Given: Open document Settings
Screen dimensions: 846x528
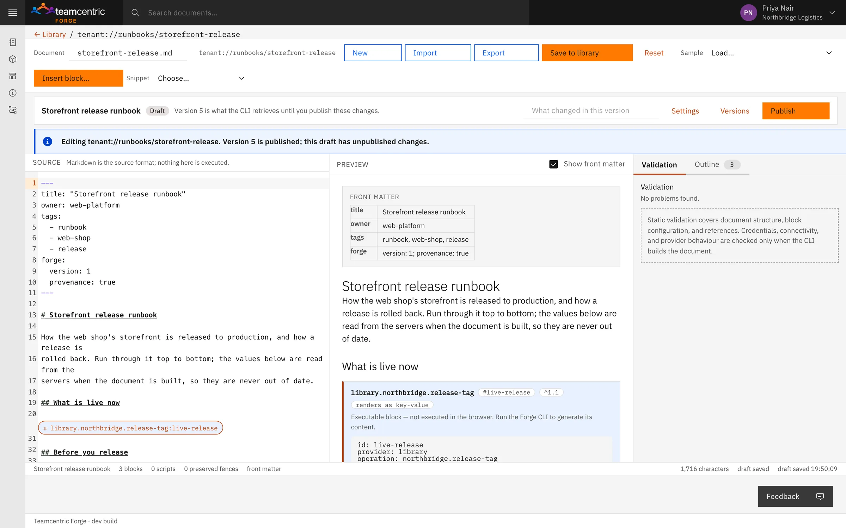Looking at the screenshot, I should pos(685,111).
